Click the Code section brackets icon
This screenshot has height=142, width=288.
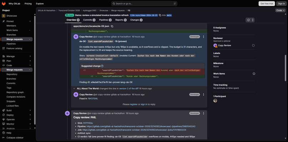pyautogui.click(x=3, y=65)
